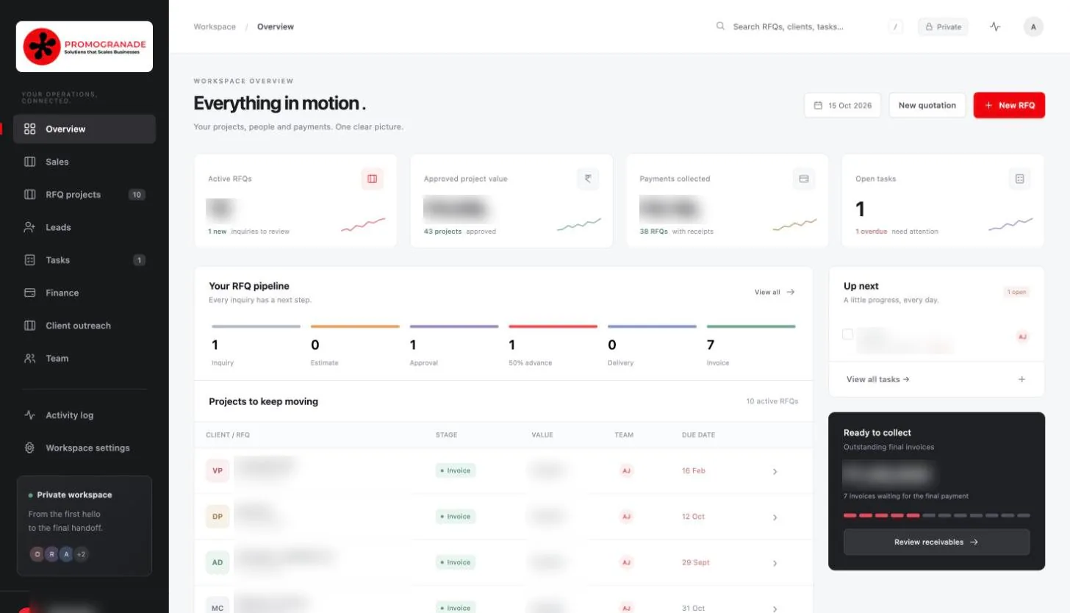Screen dimensions: 1070x613
Task: Click the 16 Feb due date
Action: tap(693, 470)
